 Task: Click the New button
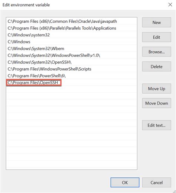tap(157, 22)
